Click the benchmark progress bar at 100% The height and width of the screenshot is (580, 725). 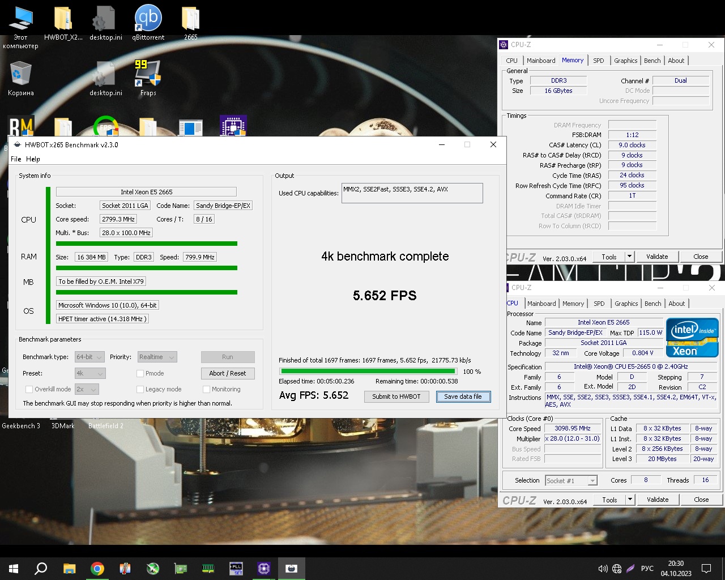point(368,371)
